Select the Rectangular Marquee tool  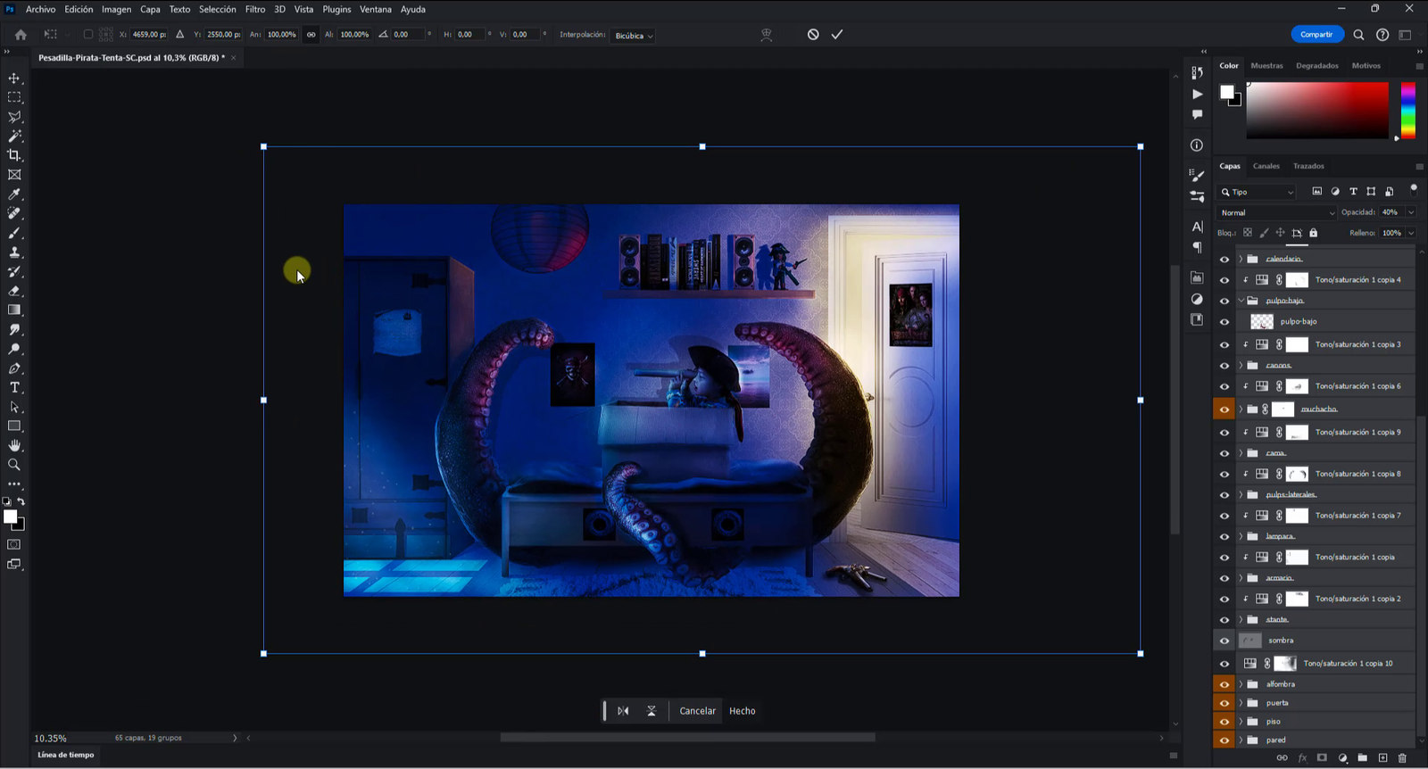click(x=14, y=97)
